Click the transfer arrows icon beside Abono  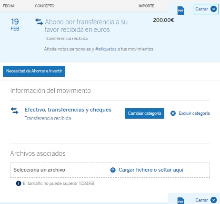point(39,22)
